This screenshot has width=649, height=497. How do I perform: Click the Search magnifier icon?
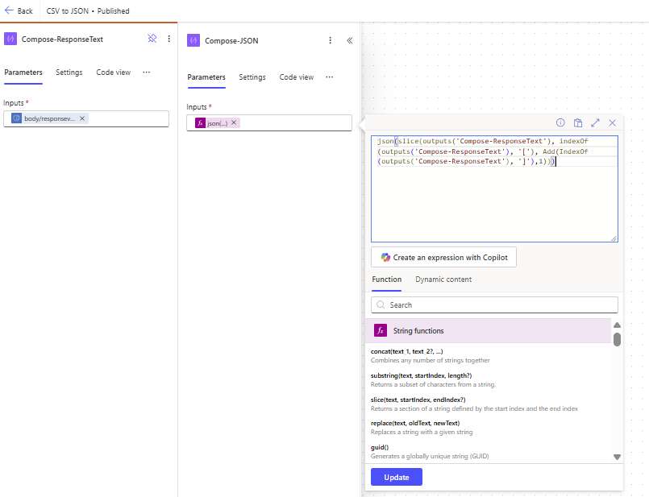point(381,304)
